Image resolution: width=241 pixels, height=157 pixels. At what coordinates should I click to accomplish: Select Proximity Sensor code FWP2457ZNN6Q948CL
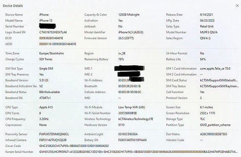click(54, 134)
